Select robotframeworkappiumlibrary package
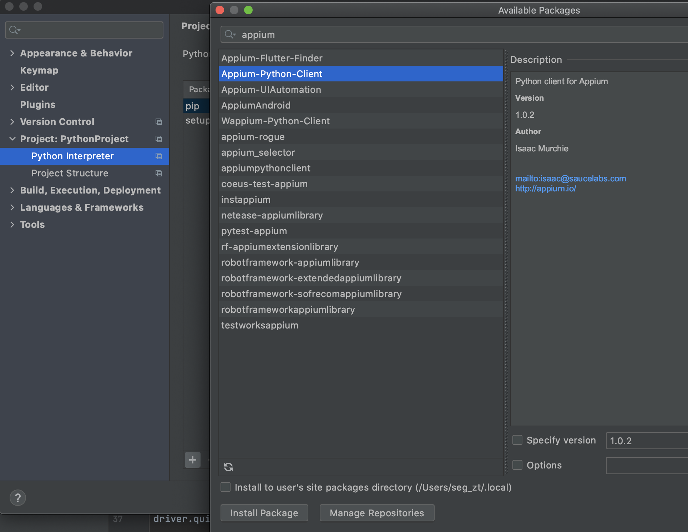This screenshot has height=532, width=688. tap(361, 310)
